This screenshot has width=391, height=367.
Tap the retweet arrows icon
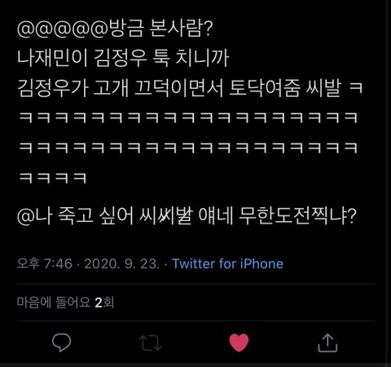(x=150, y=343)
